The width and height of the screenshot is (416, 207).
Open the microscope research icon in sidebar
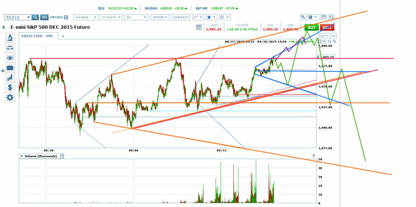[10, 37]
